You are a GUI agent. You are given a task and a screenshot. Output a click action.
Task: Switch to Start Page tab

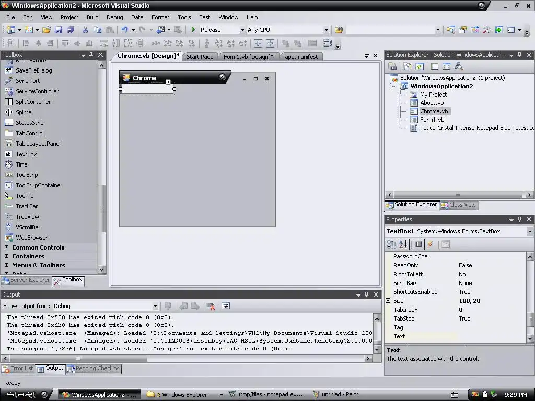[x=200, y=57]
